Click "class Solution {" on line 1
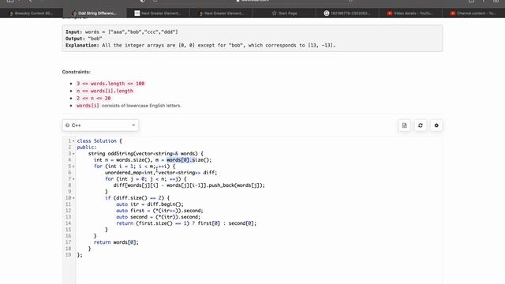The width and height of the screenshot is (505, 284). point(99,141)
